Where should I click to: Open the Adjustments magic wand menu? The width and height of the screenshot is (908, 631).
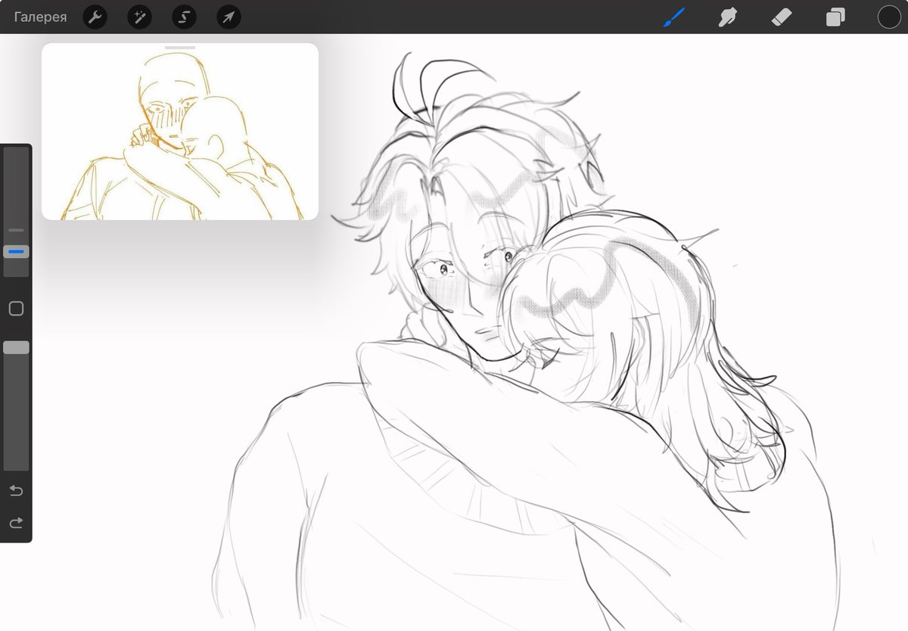click(x=139, y=17)
